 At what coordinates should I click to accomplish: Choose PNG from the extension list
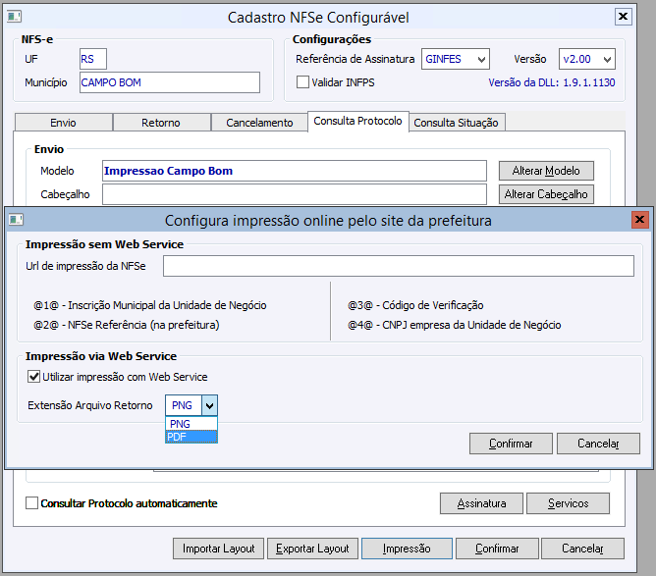[191, 424]
